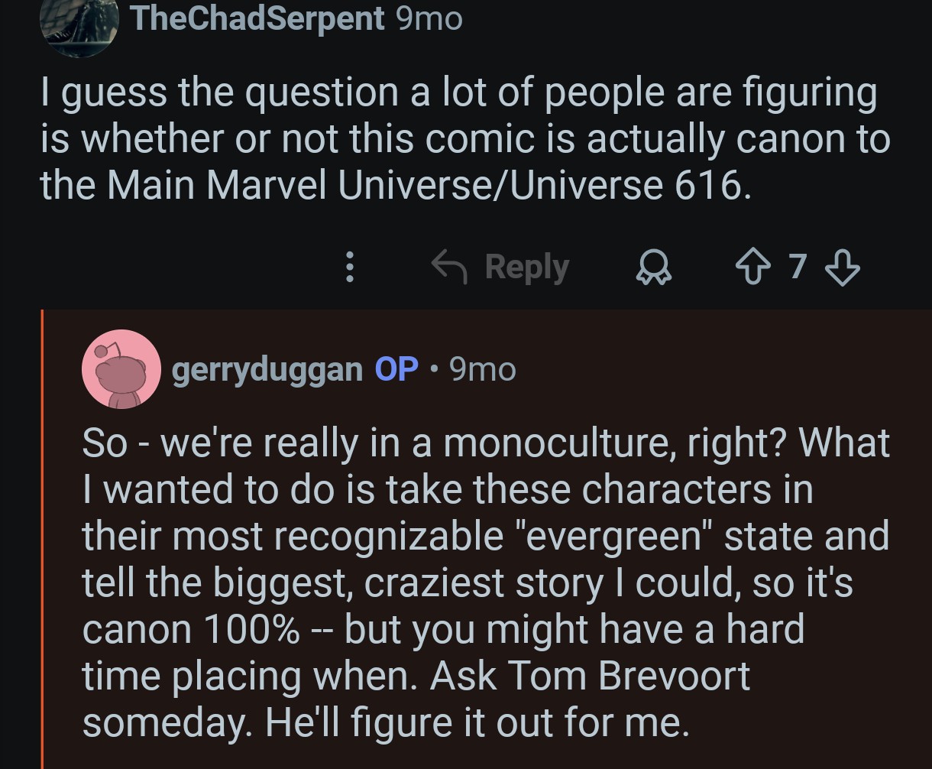Open gerryduggan's Snoo avatar

pyautogui.click(x=121, y=369)
